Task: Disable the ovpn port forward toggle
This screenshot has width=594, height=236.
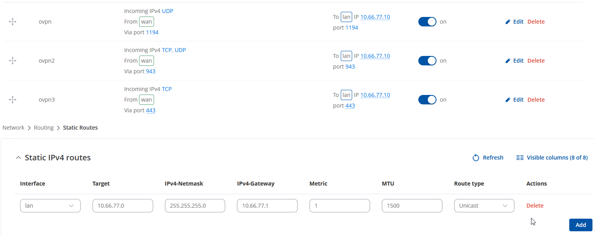Action: point(427,22)
